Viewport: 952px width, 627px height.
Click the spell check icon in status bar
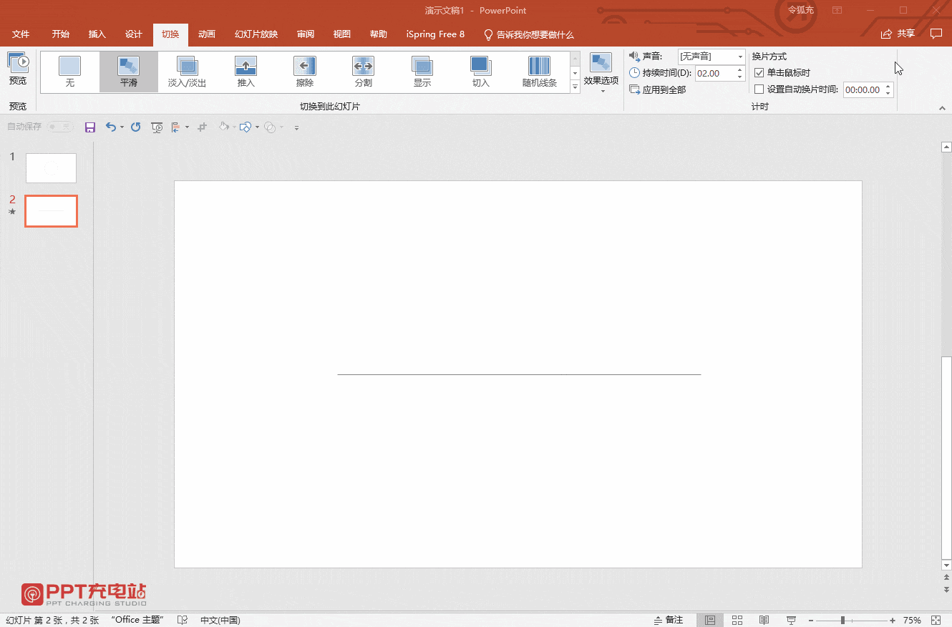point(183,620)
